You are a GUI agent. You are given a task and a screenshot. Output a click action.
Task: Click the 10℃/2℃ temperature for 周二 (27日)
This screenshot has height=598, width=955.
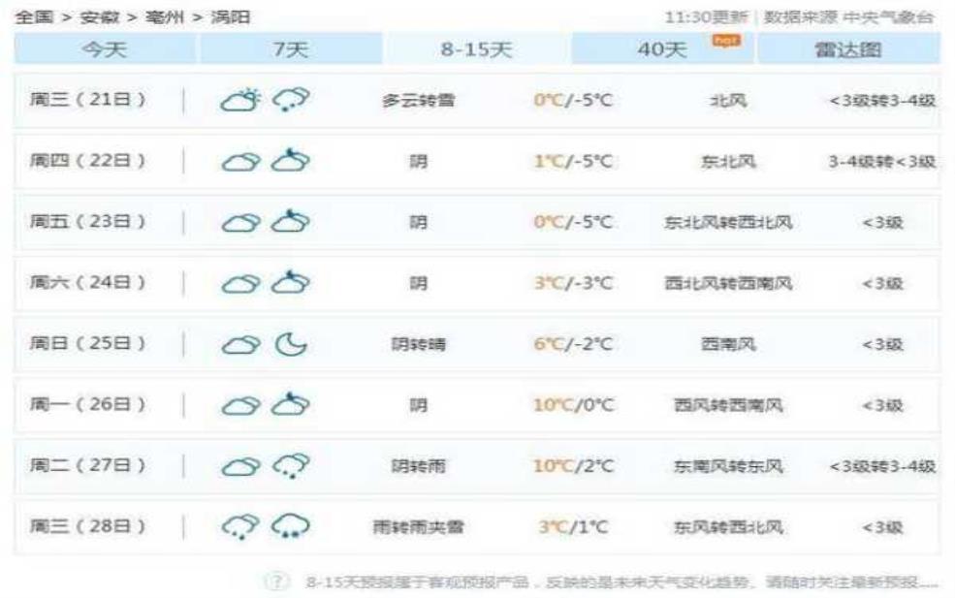pyautogui.click(x=573, y=466)
